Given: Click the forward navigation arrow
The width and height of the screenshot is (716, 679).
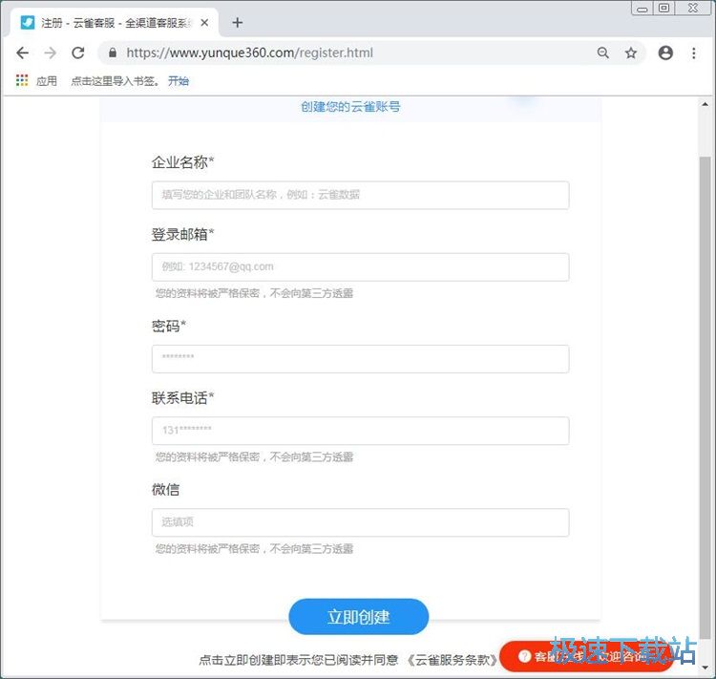Looking at the screenshot, I should (51, 53).
